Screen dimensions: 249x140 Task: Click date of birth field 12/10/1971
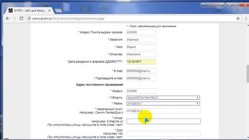[141, 61]
